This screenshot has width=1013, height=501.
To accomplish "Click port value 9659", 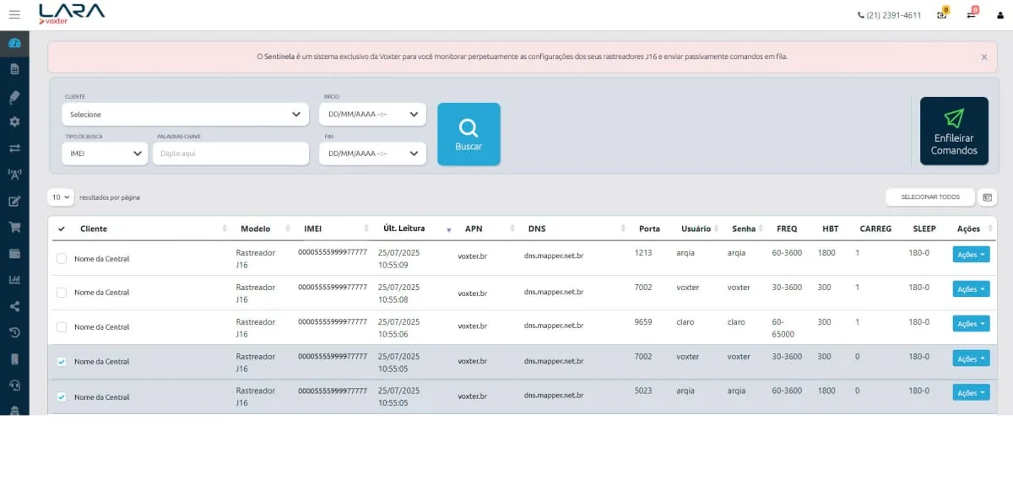I will click(x=643, y=322).
